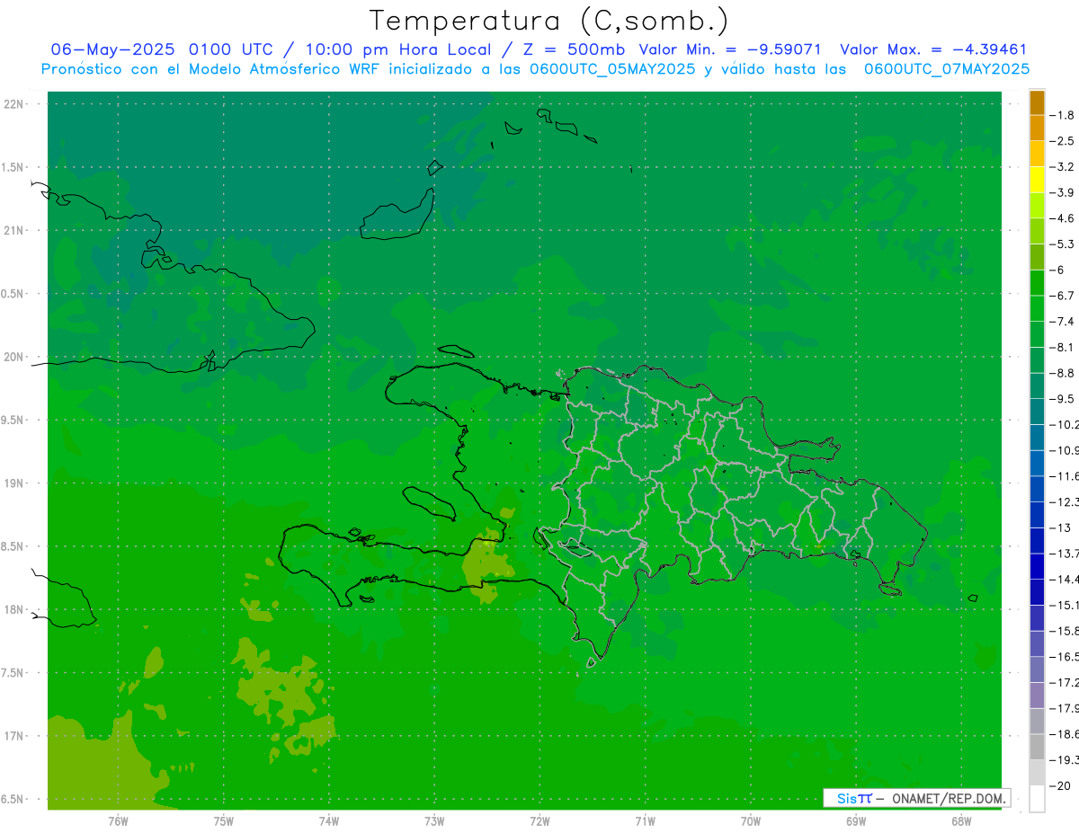Screen dimensions: 1079x833
Task: Click the title 'Temperatura (C,somb.)'
Action: [x=549, y=21]
